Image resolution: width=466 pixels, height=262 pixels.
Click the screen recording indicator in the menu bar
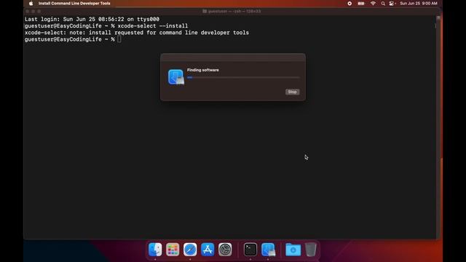(x=349, y=4)
